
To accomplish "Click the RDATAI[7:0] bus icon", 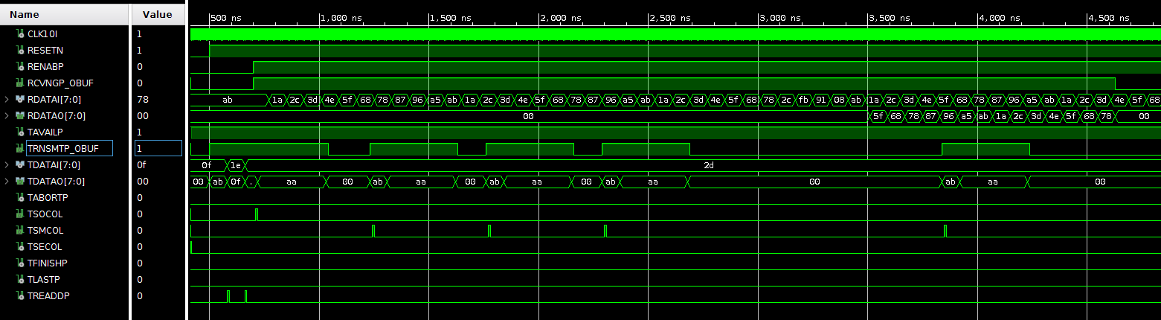I will [20, 100].
